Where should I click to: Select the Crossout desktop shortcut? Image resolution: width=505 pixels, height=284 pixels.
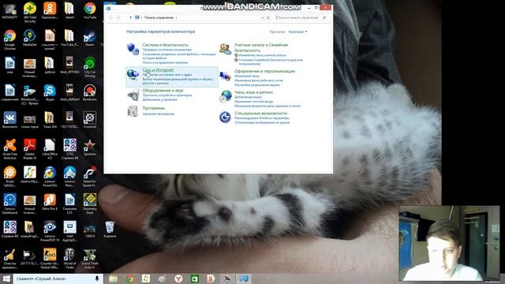90,120
